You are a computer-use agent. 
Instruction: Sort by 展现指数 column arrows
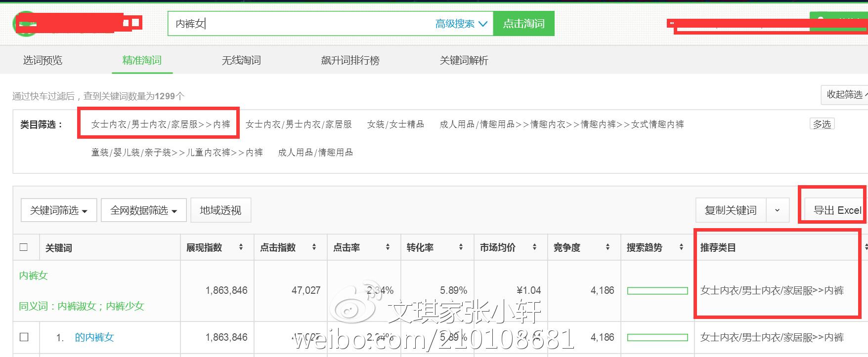(241, 247)
